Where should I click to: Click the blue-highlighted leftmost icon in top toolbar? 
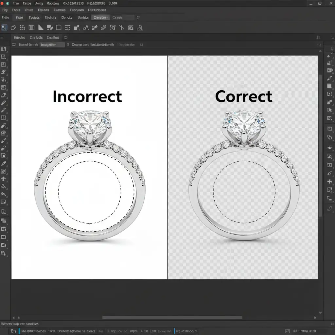(5, 27)
